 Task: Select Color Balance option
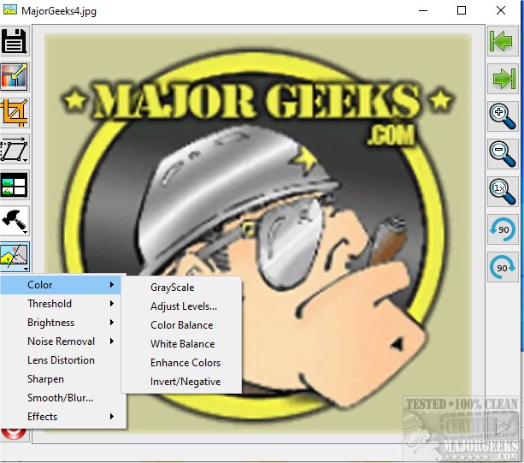[x=181, y=325]
